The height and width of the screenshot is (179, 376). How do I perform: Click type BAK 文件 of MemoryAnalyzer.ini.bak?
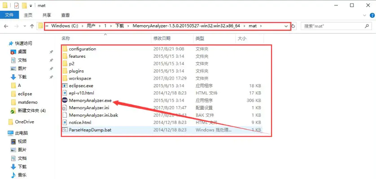coord(205,115)
